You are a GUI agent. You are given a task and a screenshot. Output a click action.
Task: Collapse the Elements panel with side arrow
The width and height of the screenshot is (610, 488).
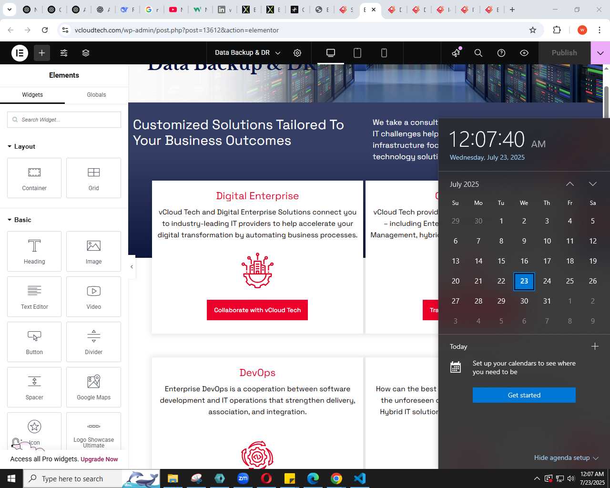(x=132, y=267)
